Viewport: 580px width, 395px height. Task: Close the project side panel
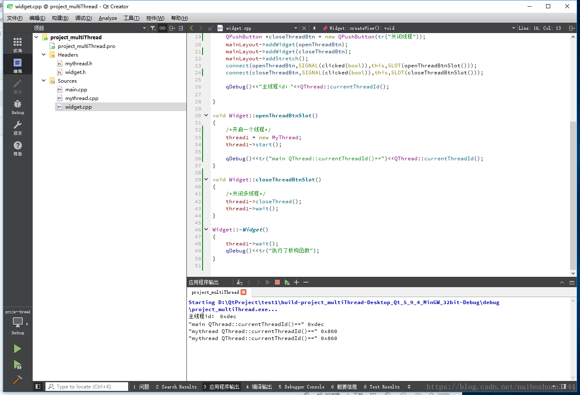[181, 28]
